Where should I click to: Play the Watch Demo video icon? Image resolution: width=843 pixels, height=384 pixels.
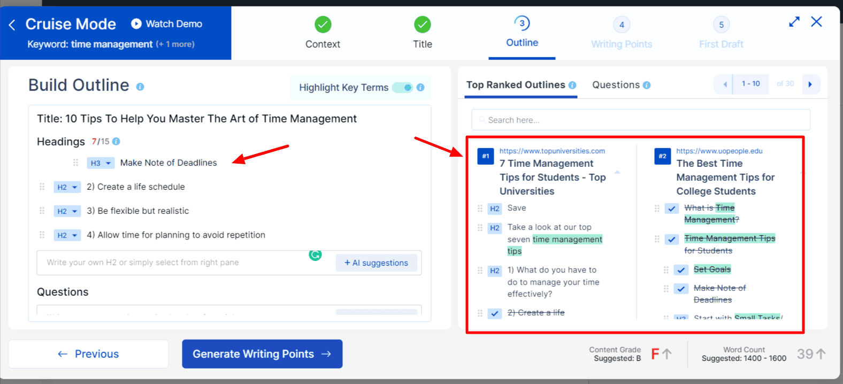tap(136, 24)
